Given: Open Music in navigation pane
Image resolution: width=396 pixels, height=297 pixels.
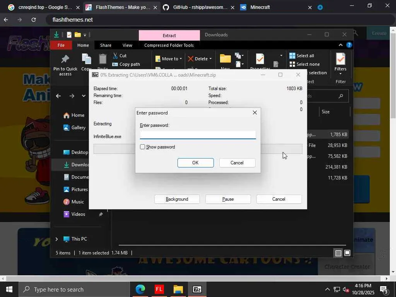Looking at the screenshot, I should 74,202.
